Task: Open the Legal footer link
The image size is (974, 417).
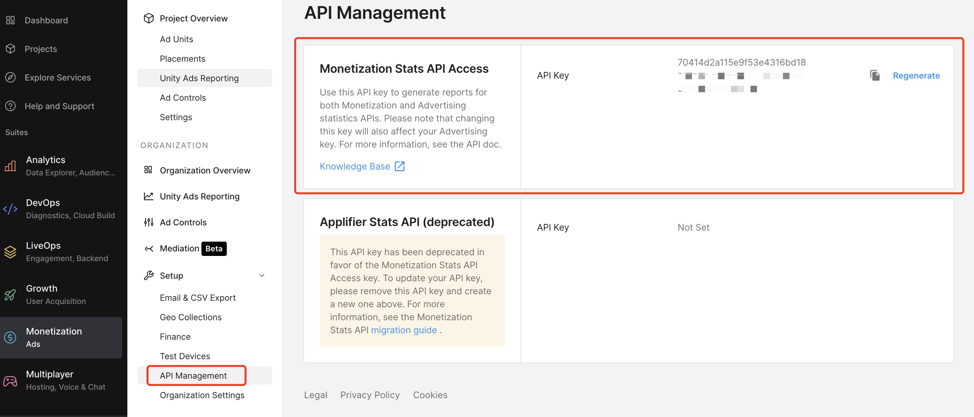Action: click(315, 395)
